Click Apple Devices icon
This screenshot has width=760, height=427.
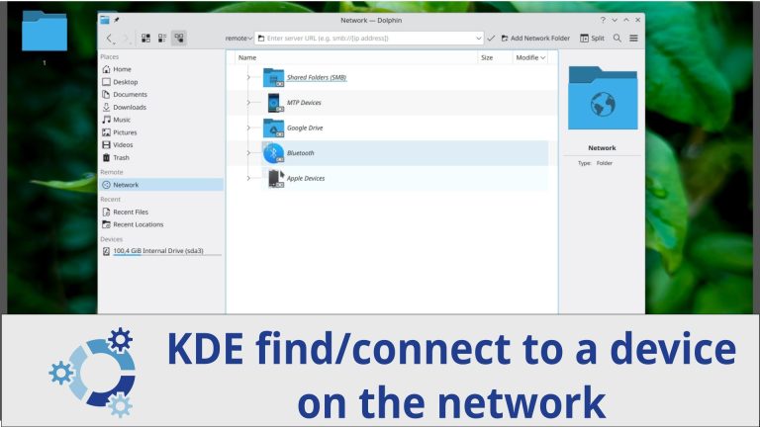pyautogui.click(x=276, y=178)
